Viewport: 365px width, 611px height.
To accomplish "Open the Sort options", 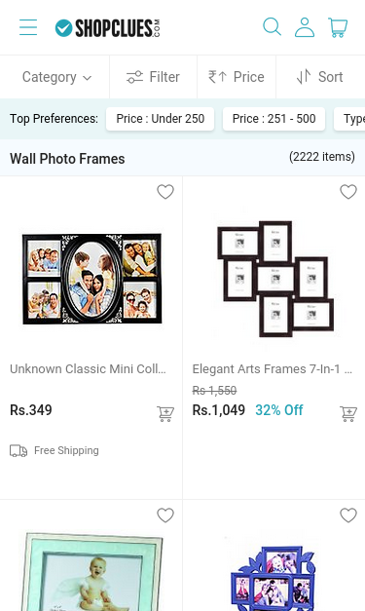I will coord(319,77).
